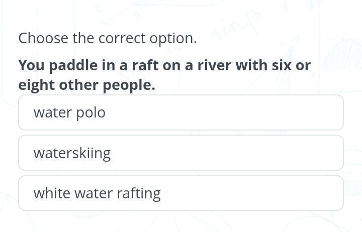Click the word "people." ending the question
Image resolution: width=362 pixels, height=232 pixels.
tap(129, 85)
